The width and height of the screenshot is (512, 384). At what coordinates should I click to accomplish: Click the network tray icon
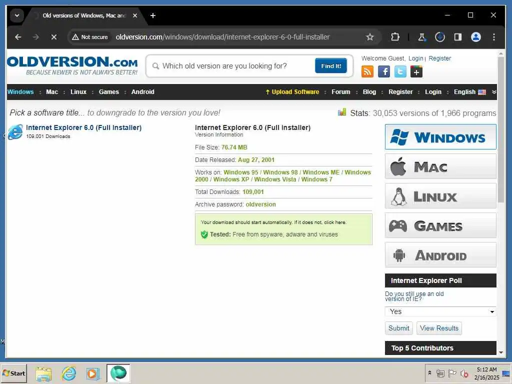[x=440, y=373]
